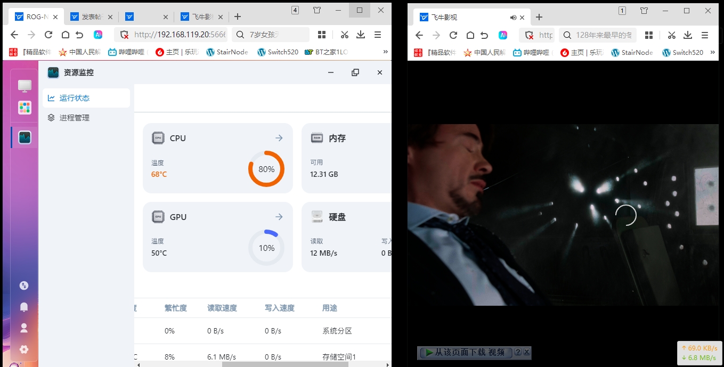Click the 写入速度 column header
The image size is (724, 367).
click(x=280, y=308)
